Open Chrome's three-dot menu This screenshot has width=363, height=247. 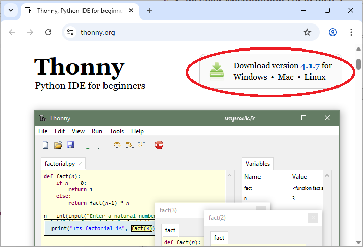pyautogui.click(x=351, y=32)
